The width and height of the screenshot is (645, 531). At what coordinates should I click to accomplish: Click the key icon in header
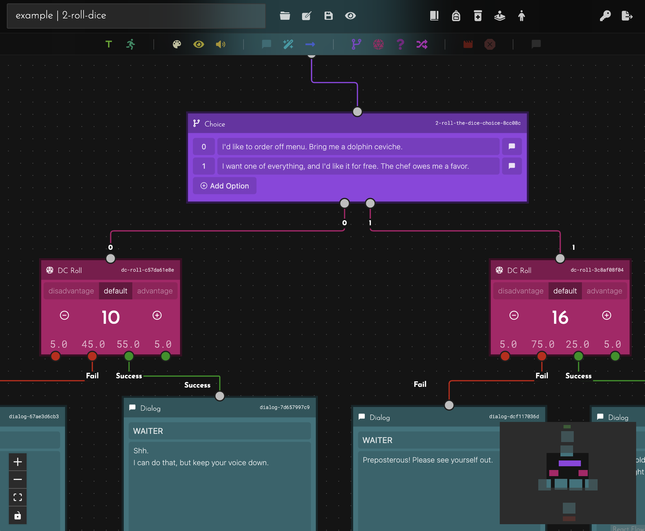click(605, 16)
